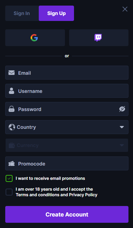
Task: Open the Country dropdown arrow
Action: click(122, 127)
